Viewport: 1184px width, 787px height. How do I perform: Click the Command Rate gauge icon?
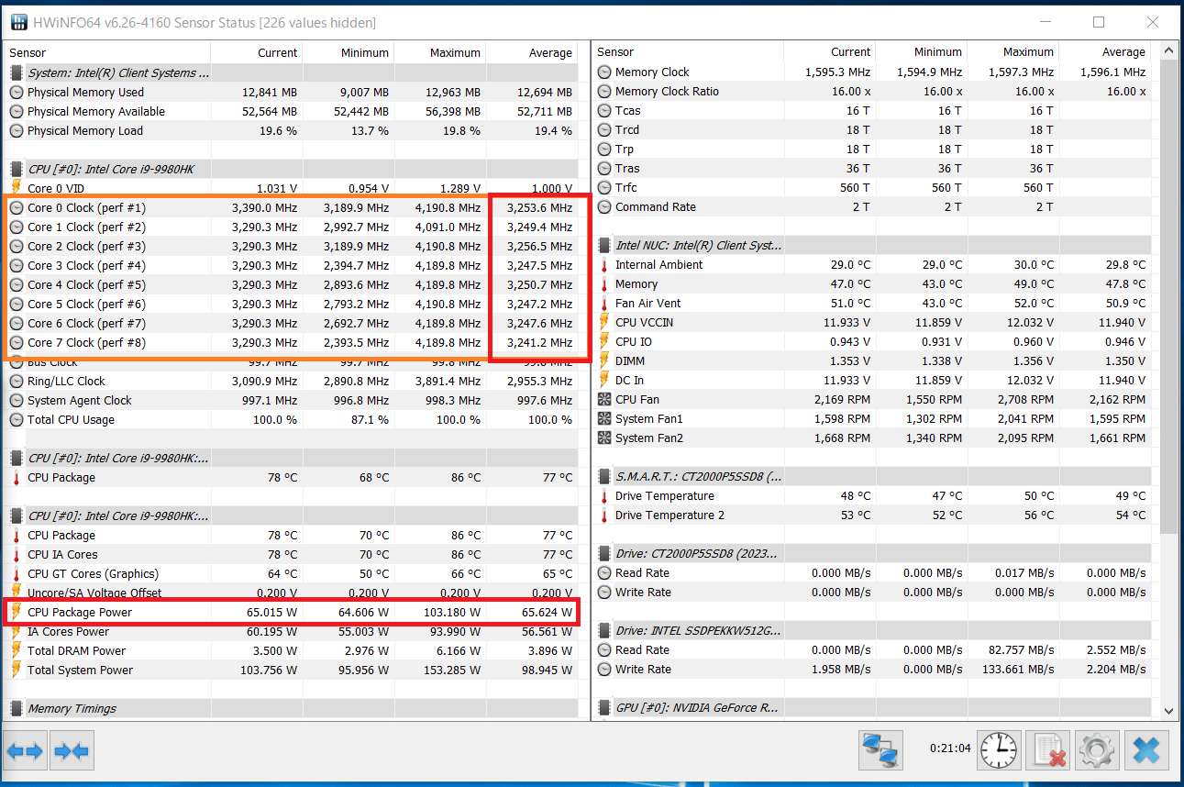click(604, 206)
